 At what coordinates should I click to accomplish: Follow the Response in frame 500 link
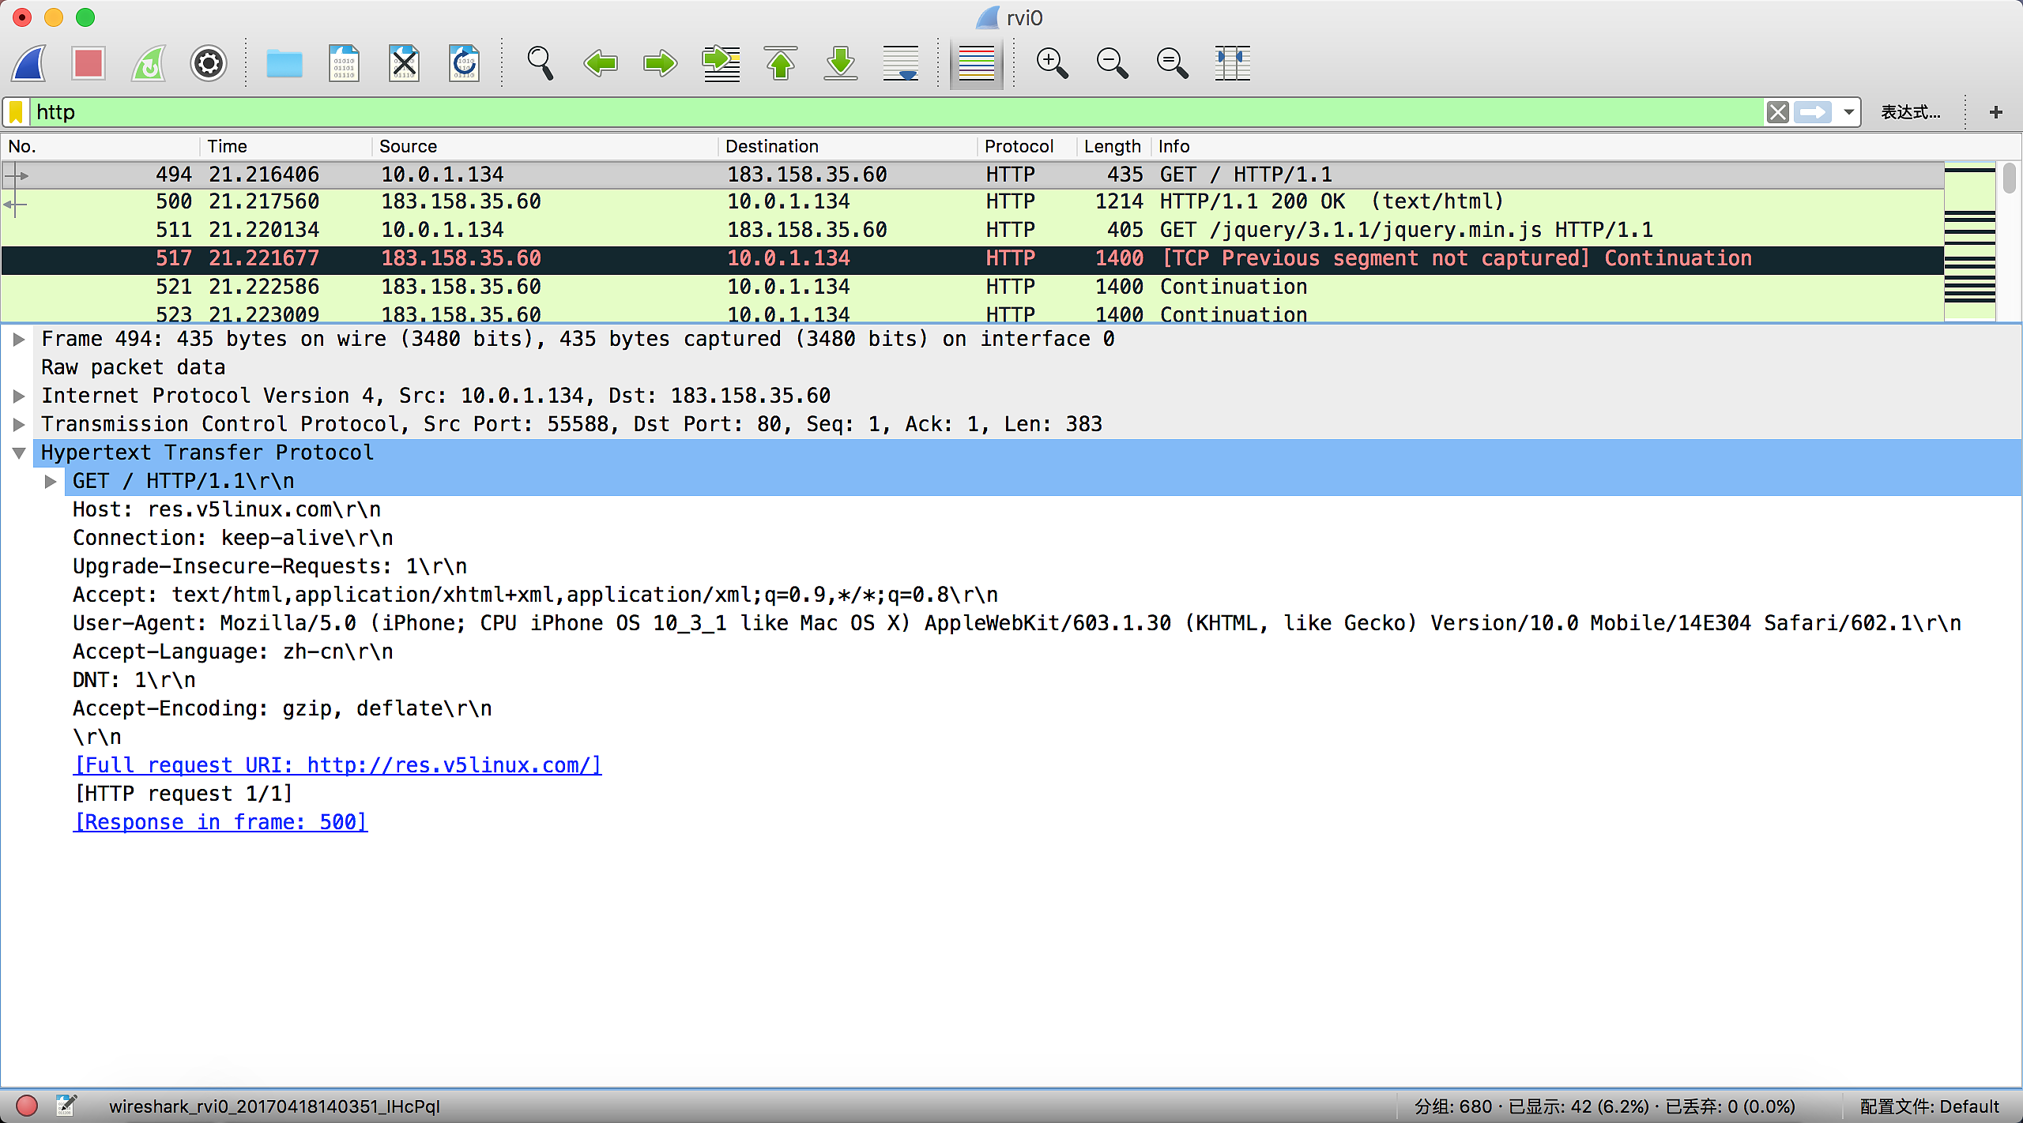[x=220, y=822]
